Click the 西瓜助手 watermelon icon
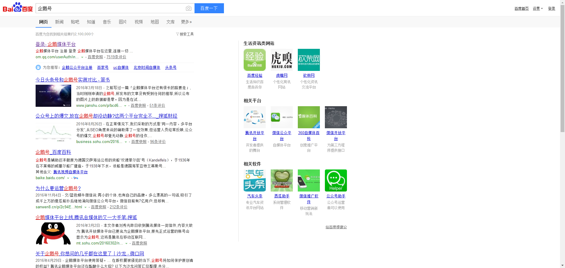Screen dimensions: 565x268 [x=281, y=180]
